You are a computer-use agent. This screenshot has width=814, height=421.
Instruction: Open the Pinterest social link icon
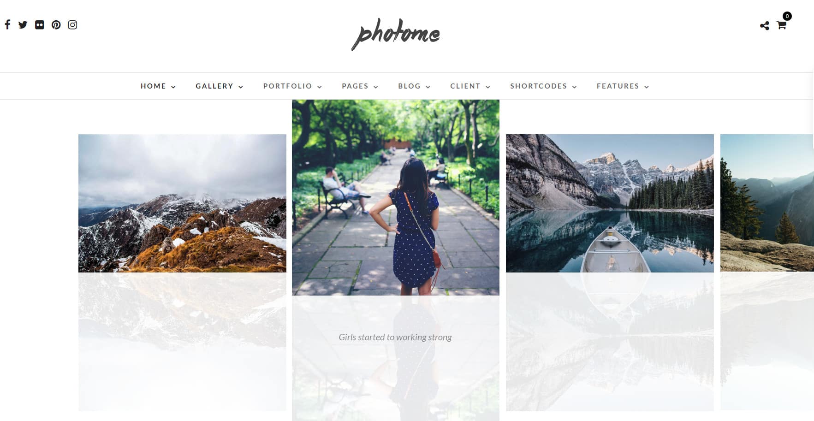pyautogui.click(x=56, y=25)
